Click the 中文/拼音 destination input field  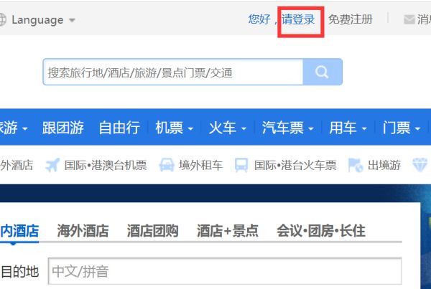tap(224, 272)
